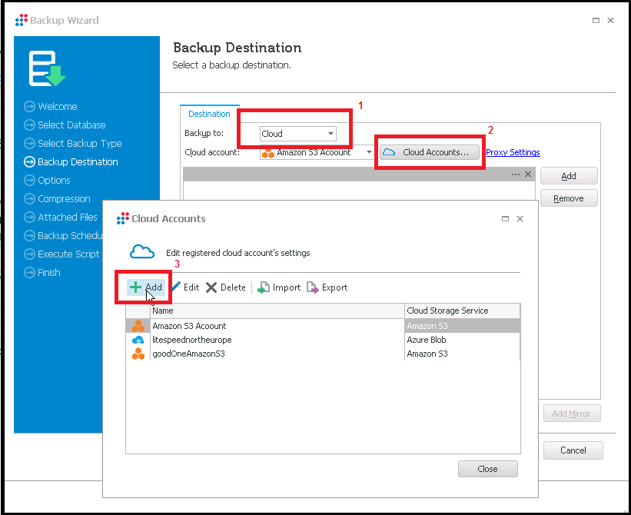Select the goodOneAmazonS3 account icon
This screenshot has height=515, width=631.
coord(138,354)
